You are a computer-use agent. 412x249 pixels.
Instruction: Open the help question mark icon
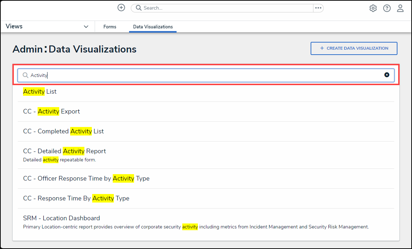pyautogui.click(x=387, y=9)
